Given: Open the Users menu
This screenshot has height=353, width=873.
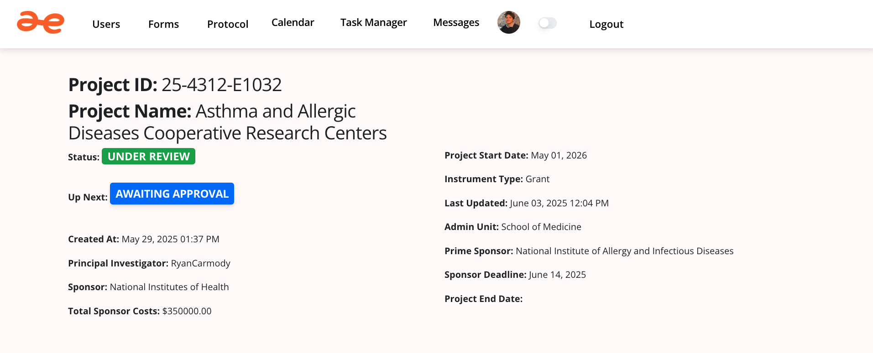Looking at the screenshot, I should coord(106,24).
